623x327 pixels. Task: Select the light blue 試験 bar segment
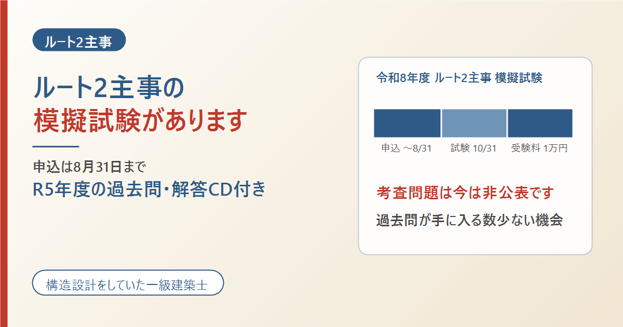[474, 123]
